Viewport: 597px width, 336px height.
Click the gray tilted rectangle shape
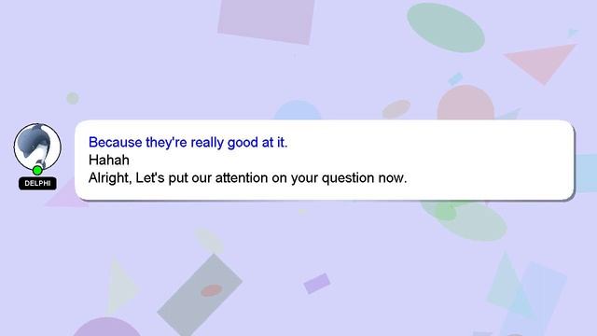tap(200, 295)
